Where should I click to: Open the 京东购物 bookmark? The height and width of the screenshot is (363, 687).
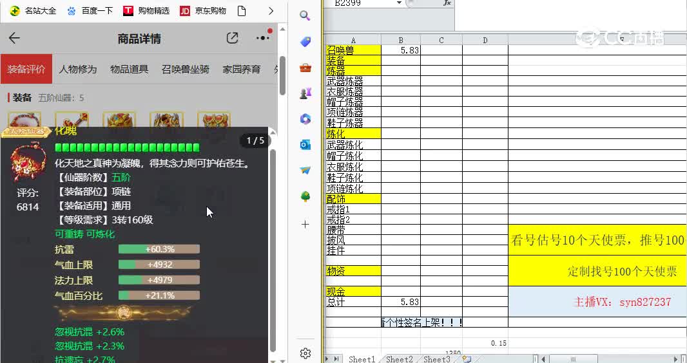(x=203, y=11)
